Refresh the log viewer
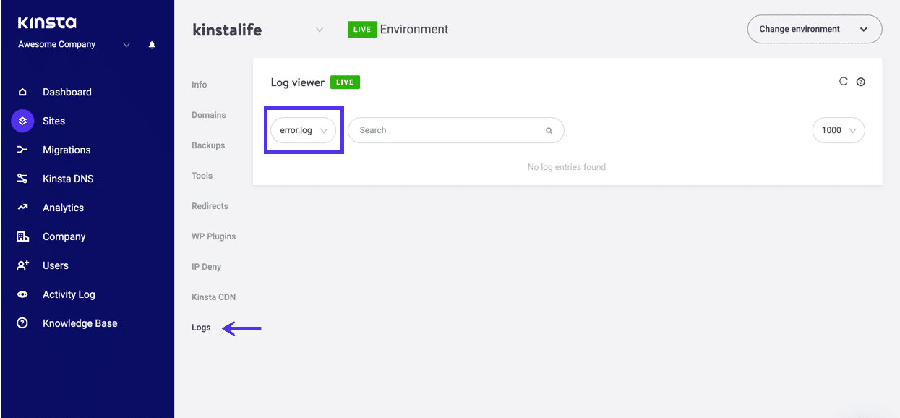This screenshot has height=418, width=900. 843,81
